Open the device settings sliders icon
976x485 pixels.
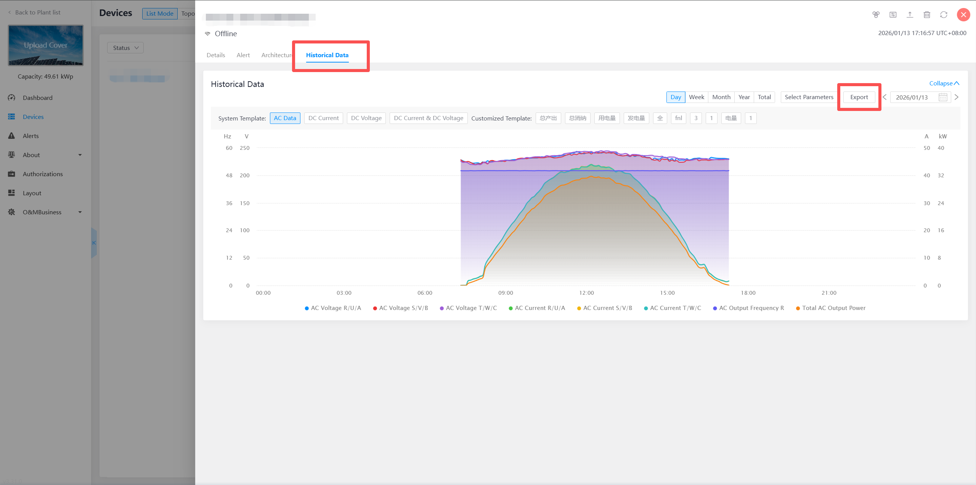893,14
